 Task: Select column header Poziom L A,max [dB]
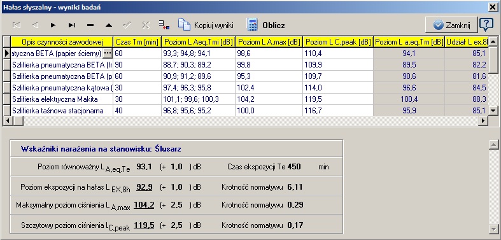pos(269,42)
